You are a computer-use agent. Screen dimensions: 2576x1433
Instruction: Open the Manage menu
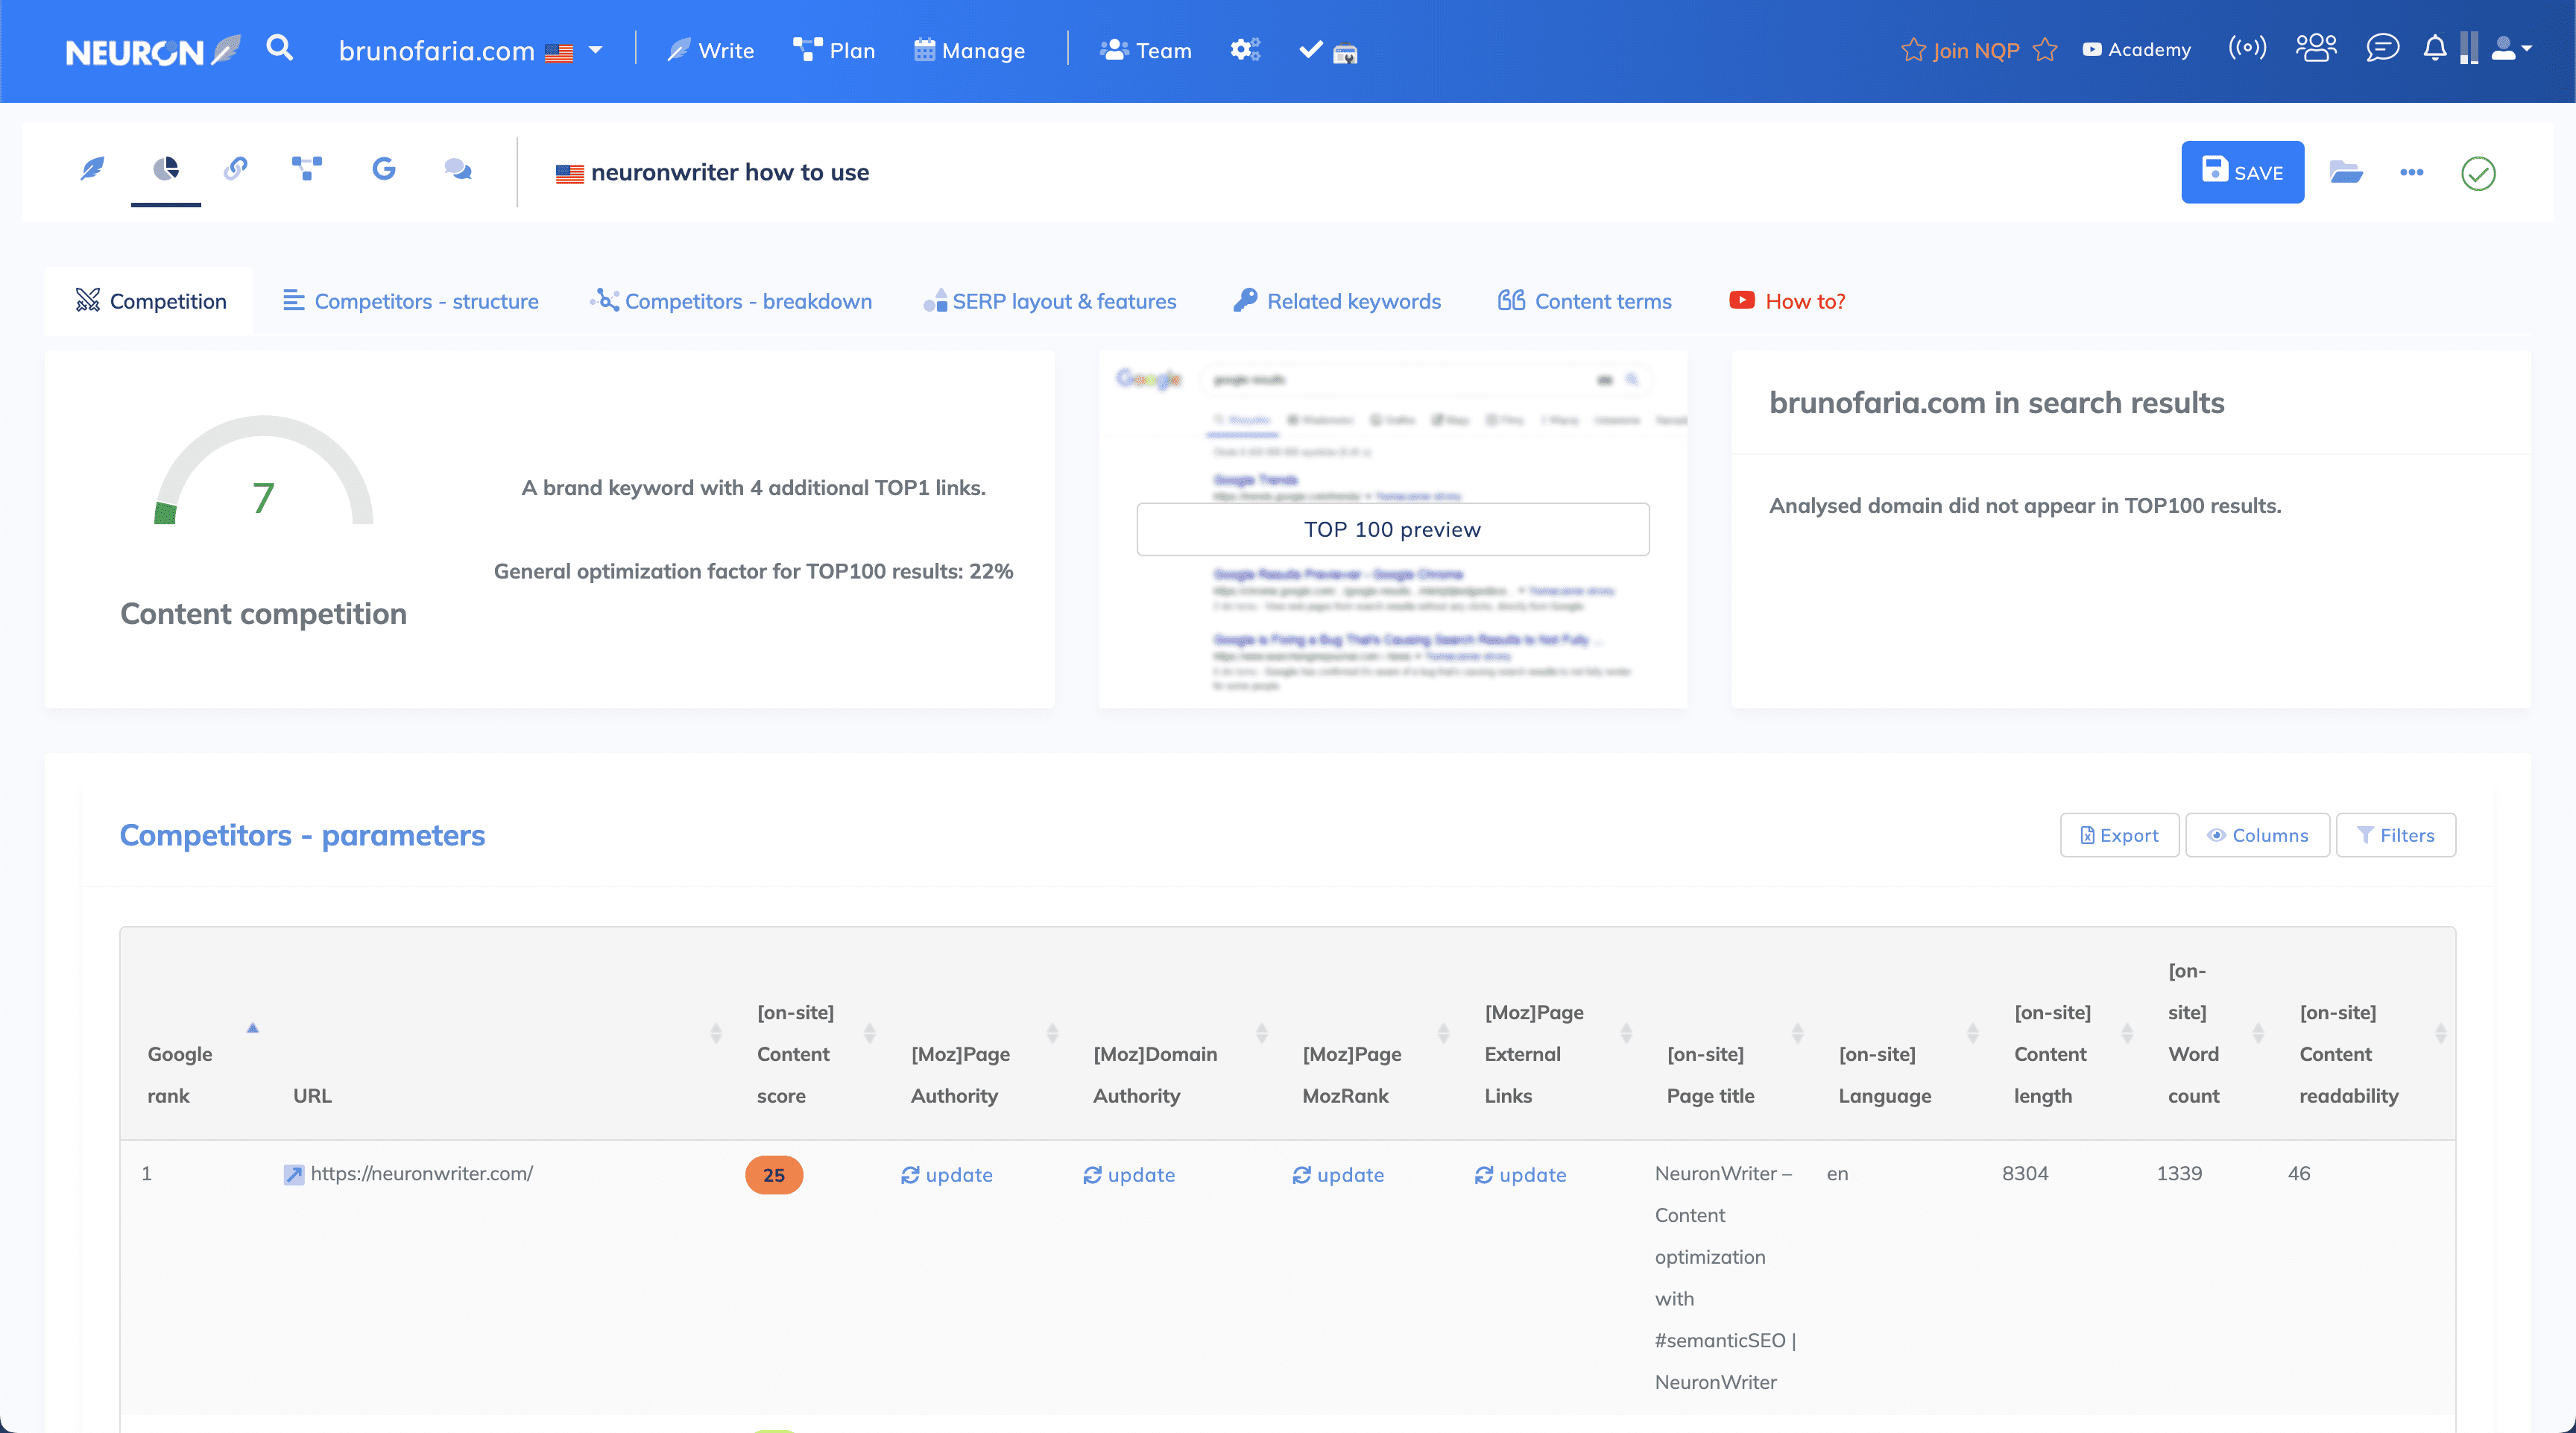pyautogui.click(x=969, y=50)
